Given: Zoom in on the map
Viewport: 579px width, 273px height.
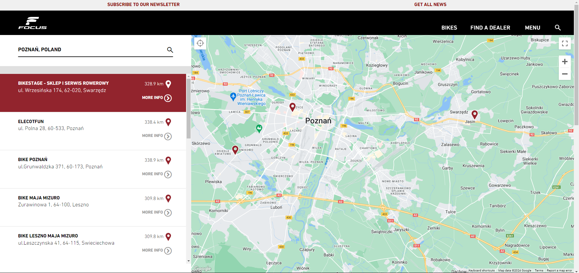Looking at the screenshot, I should [565, 62].
